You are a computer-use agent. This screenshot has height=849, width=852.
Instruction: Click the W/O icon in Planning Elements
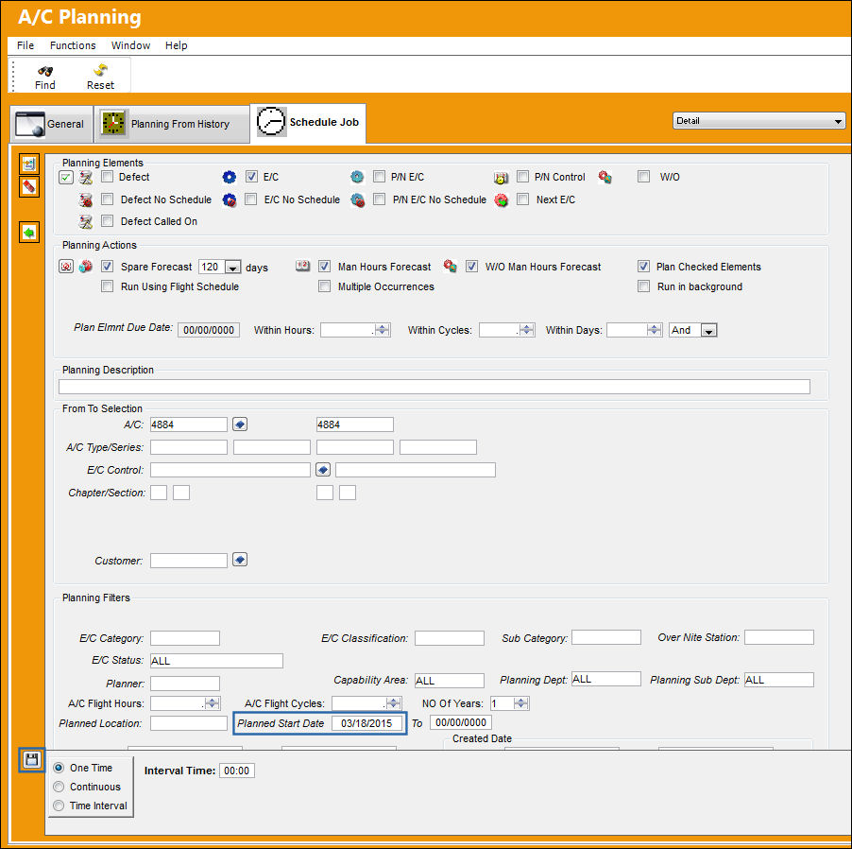click(x=605, y=177)
